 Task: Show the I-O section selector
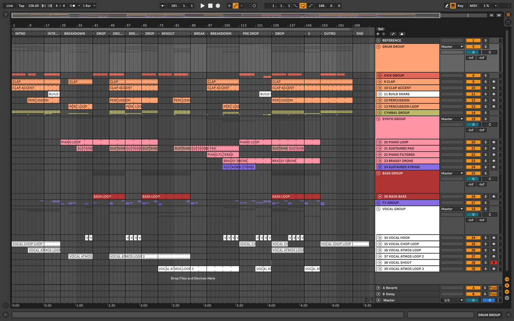point(507,279)
